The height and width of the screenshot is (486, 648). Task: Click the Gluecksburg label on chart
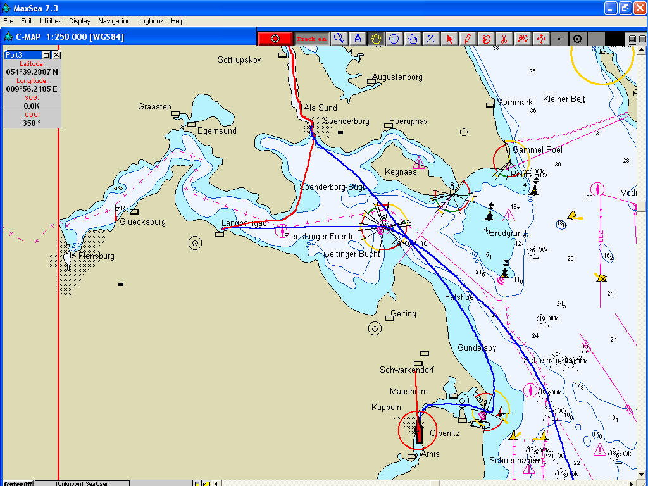142,221
